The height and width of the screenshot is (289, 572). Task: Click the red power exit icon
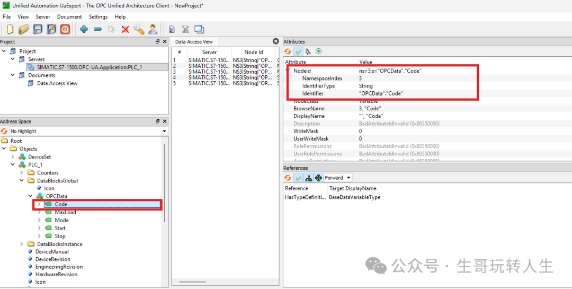coord(65,29)
